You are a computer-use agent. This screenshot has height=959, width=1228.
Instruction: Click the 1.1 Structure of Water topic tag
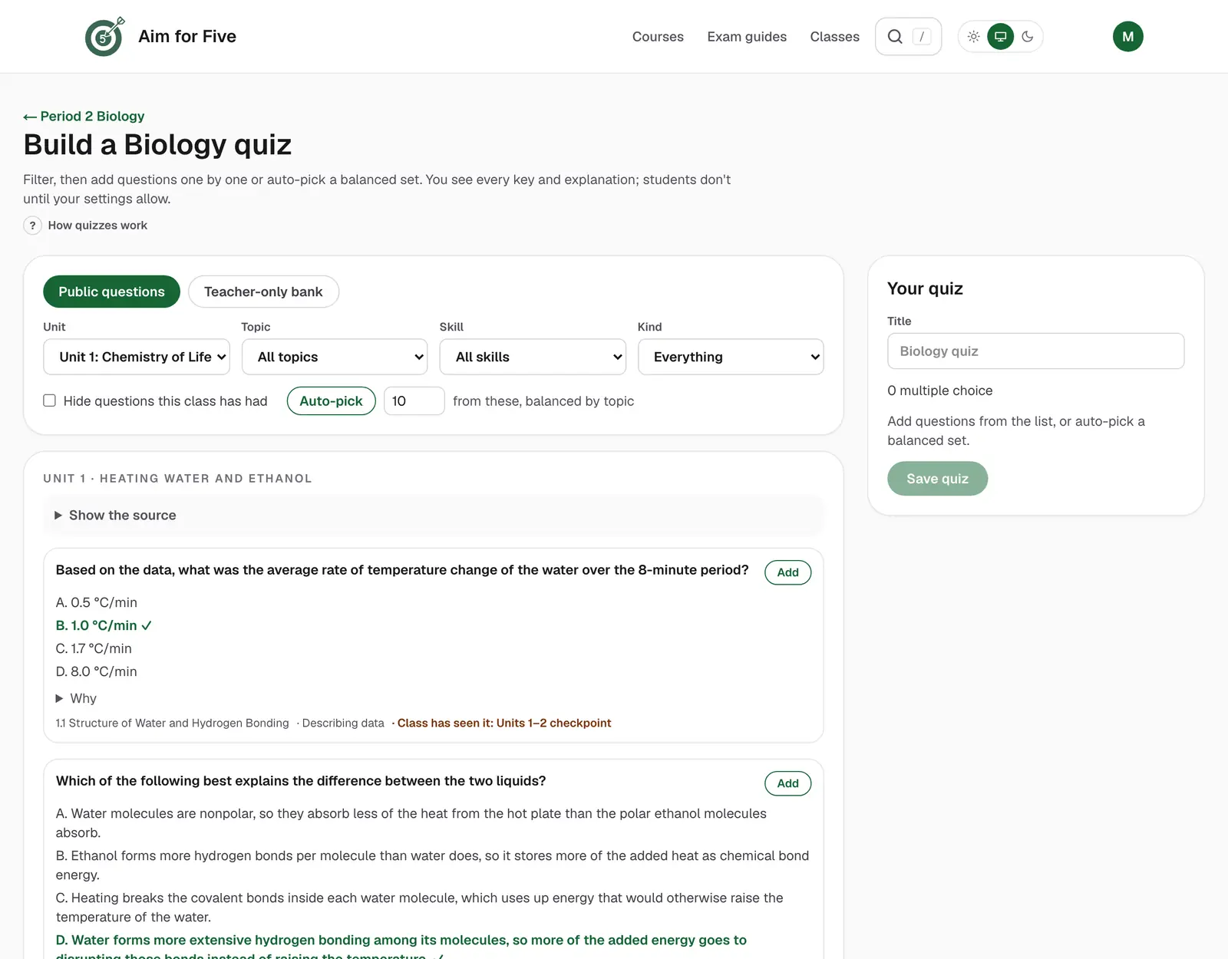coord(173,723)
